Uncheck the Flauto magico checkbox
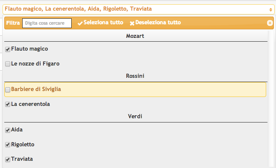Screen dimensions: 276x168 pos(8,49)
